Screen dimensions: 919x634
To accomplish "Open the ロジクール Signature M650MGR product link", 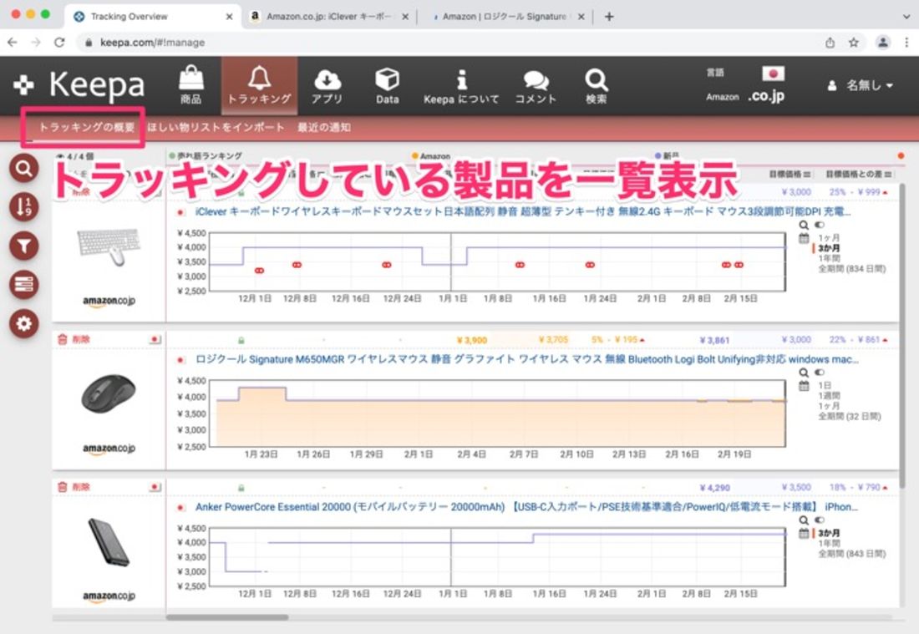I will coord(527,359).
